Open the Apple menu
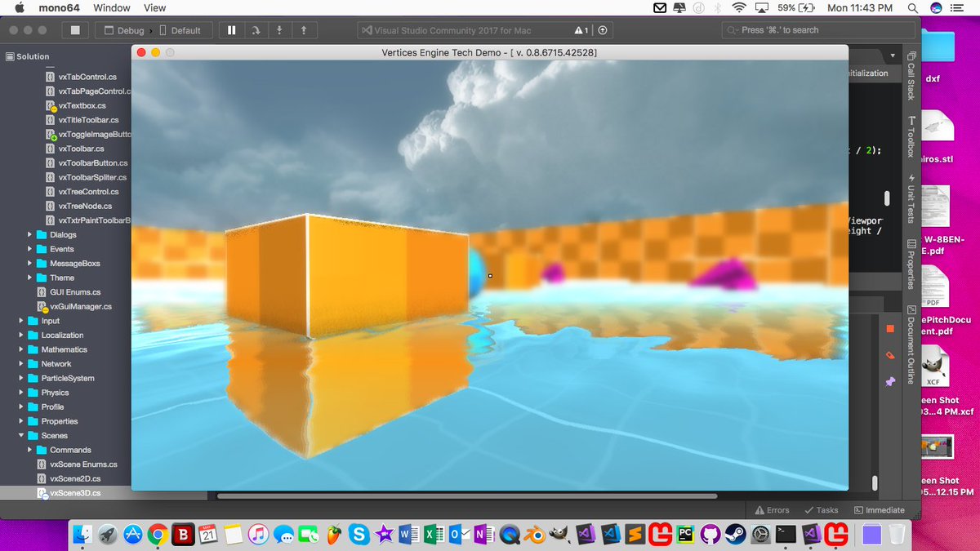The width and height of the screenshot is (980, 551). (x=20, y=7)
